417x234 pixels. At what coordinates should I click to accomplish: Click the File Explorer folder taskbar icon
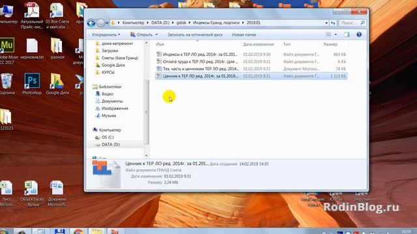pos(97,231)
